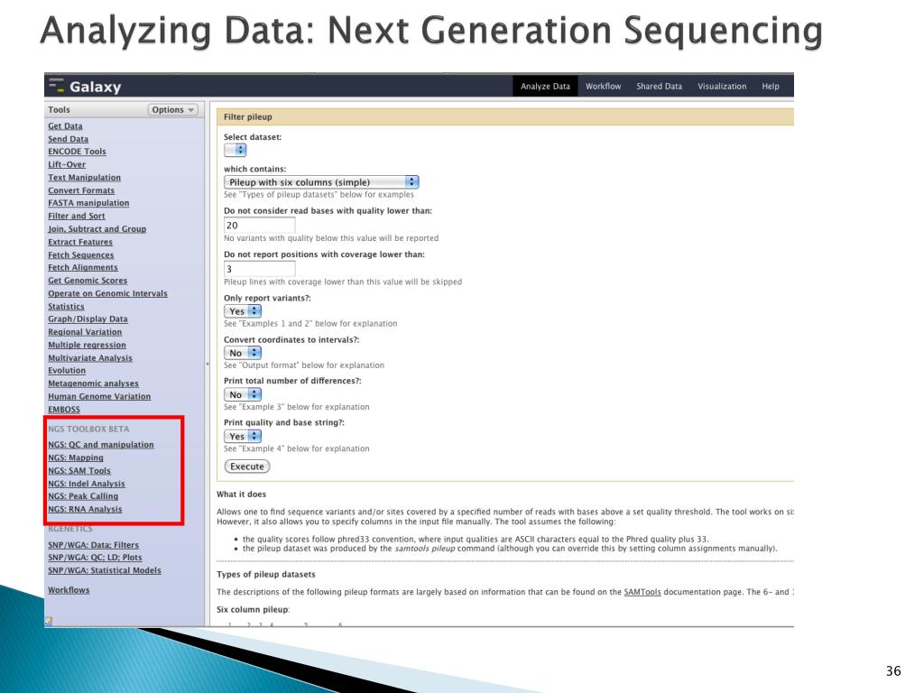Click the 'Types of pileup datasets' heading
924x693 pixels.
click(266, 575)
